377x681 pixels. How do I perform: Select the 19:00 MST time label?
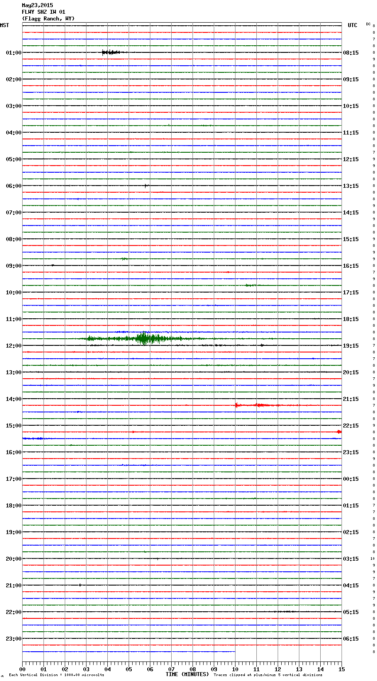tap(14, 532)
